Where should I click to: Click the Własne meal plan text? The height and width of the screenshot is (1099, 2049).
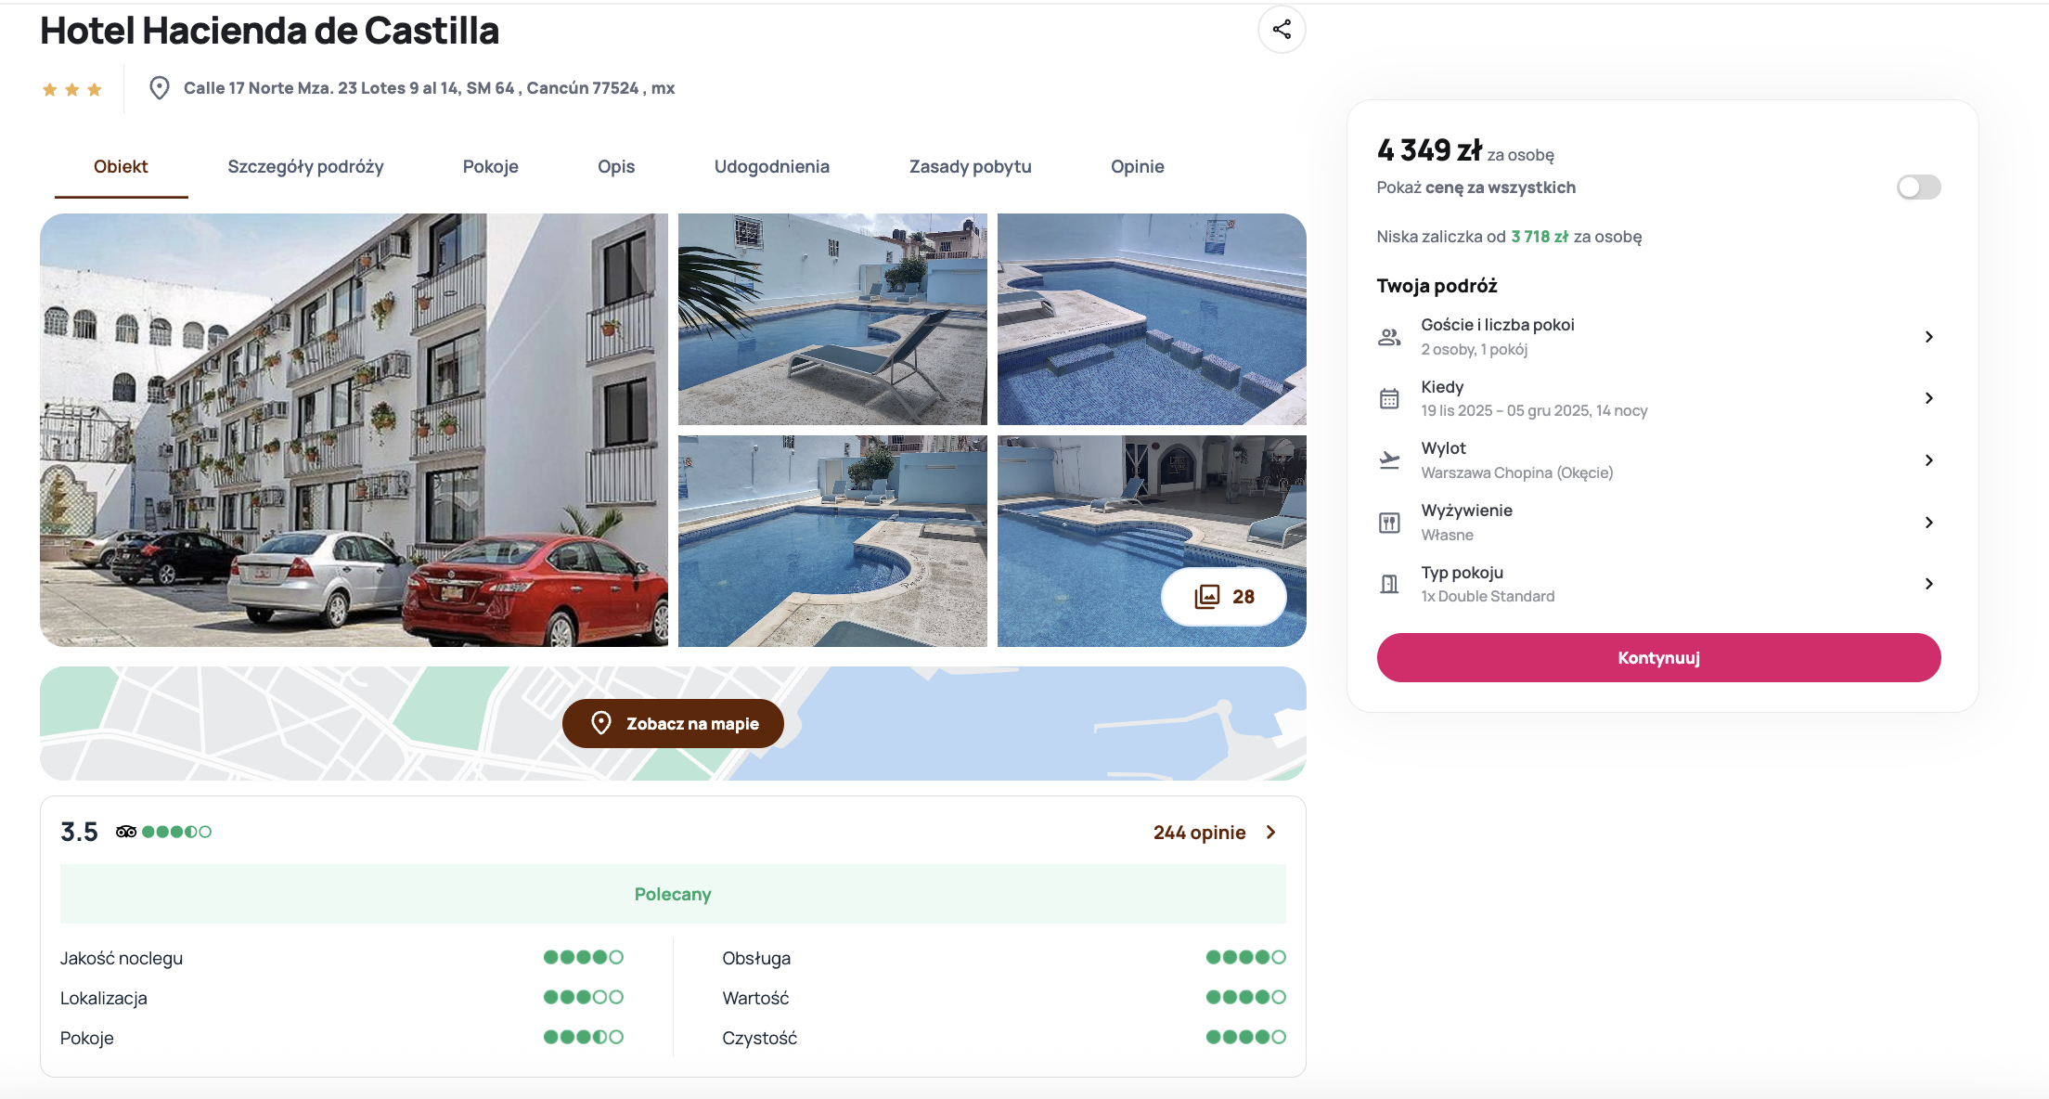pyautogui.click(x=1447, y=536)
